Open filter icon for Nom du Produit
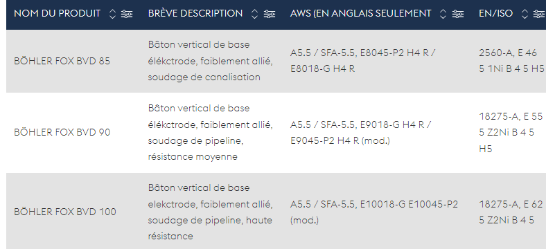This screenshot has height=249, width=546. pos(127,14)
